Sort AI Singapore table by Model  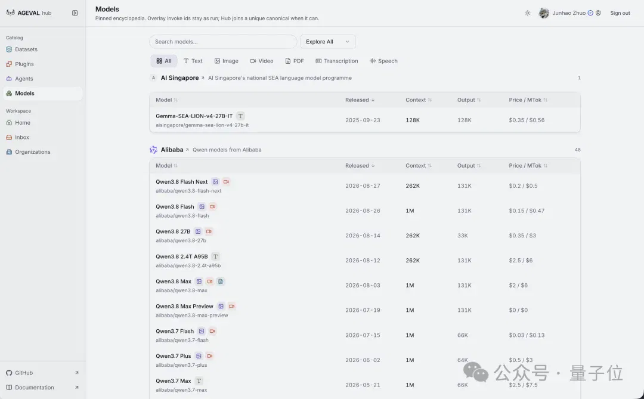pos(166,100)
